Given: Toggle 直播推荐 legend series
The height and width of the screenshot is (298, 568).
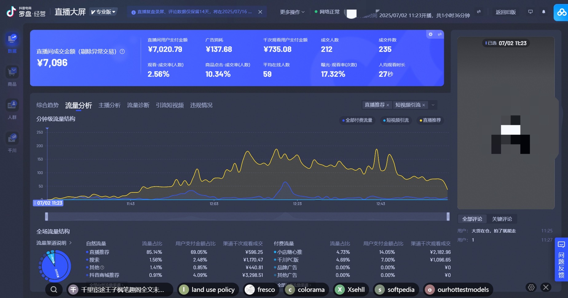Looking at the screenshot, I should click(430, 120).
